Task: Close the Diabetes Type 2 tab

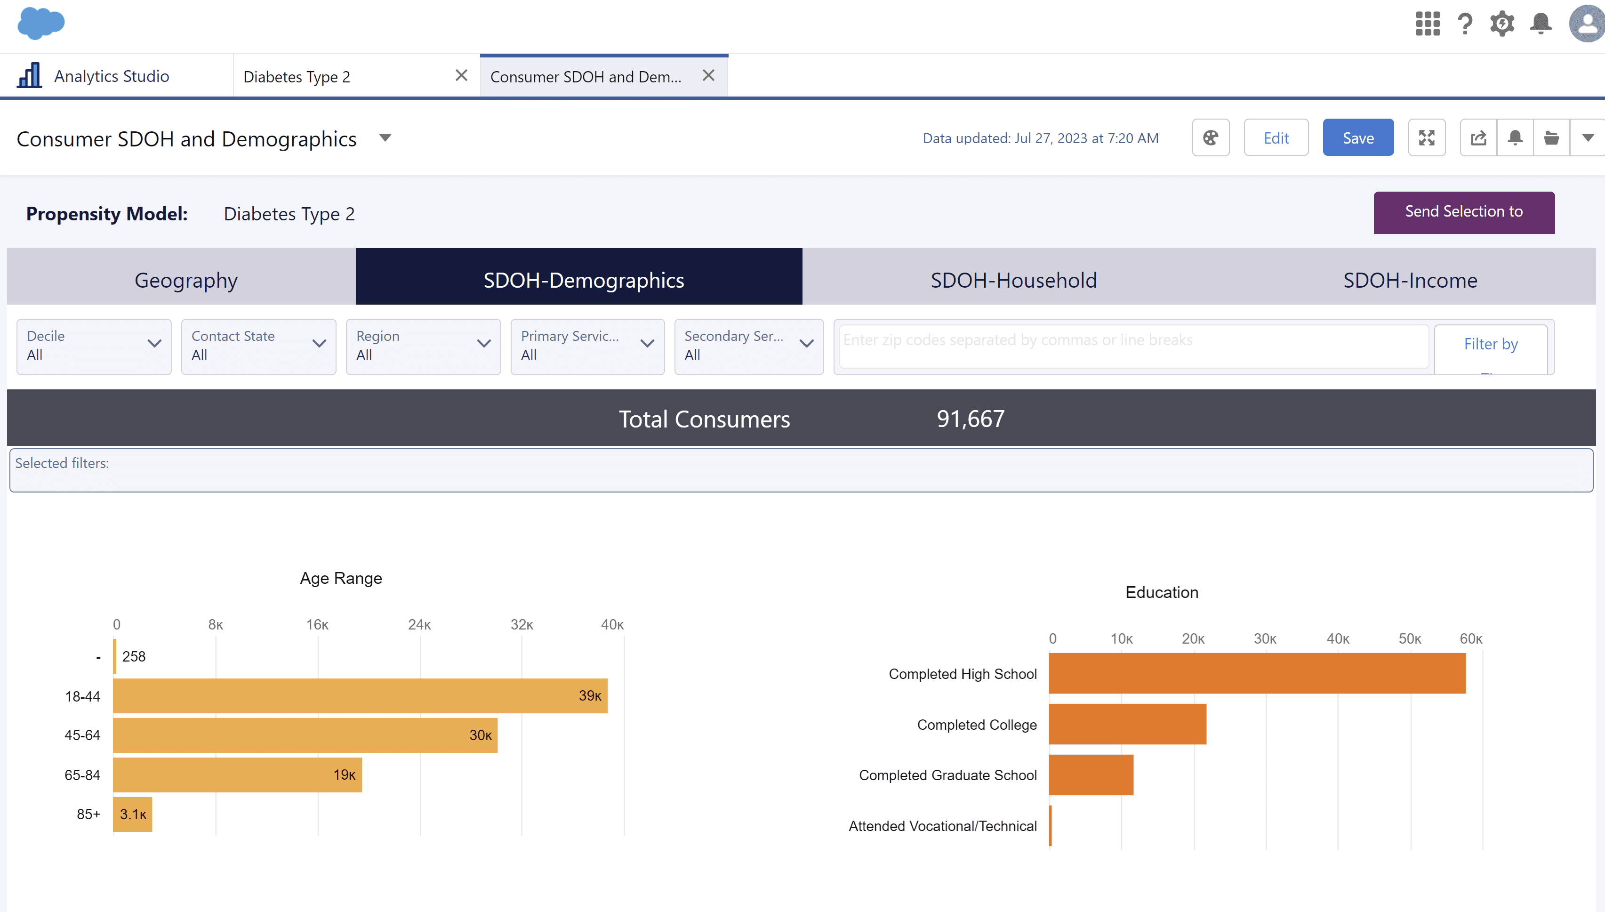Action: [461, 76]
